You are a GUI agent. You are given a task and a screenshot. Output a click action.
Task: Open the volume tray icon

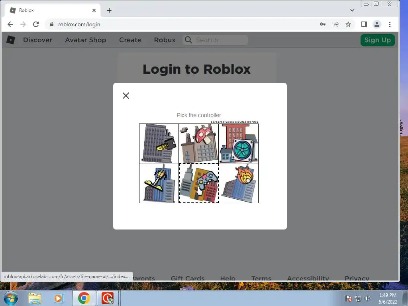tap(367, 298)
